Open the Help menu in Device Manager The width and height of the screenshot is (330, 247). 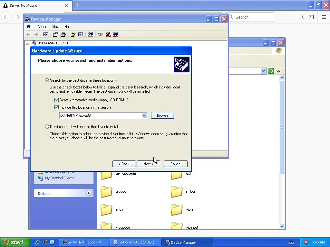(68, 27)
